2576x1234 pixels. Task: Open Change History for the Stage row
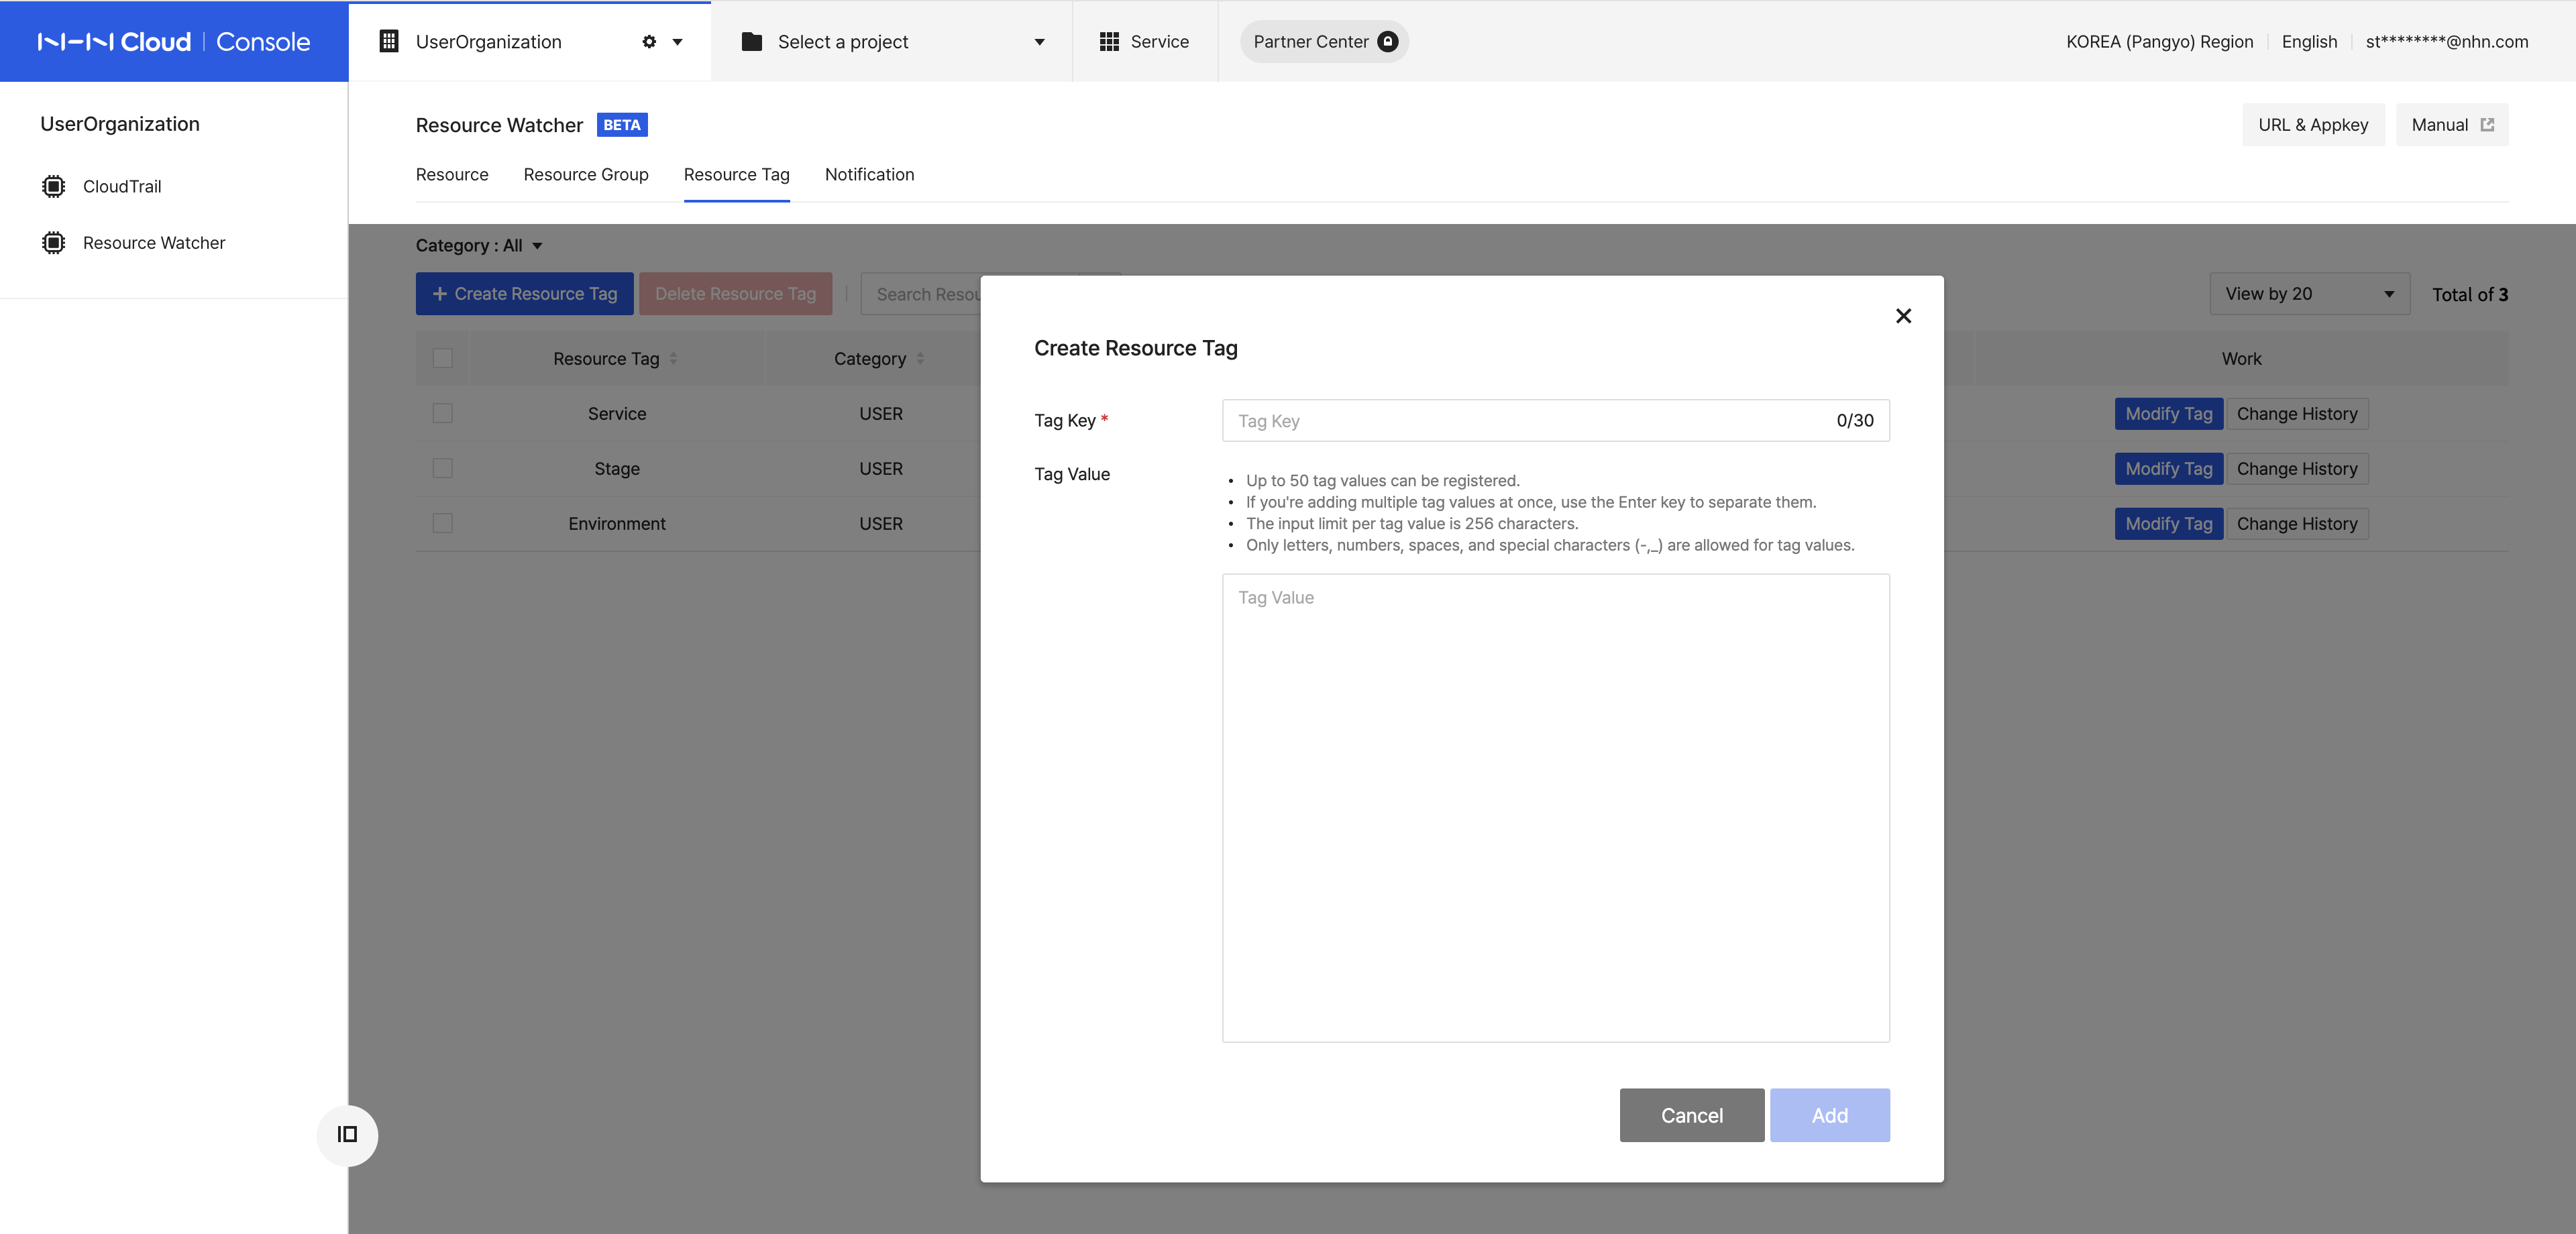click(x=2297, y=469)
